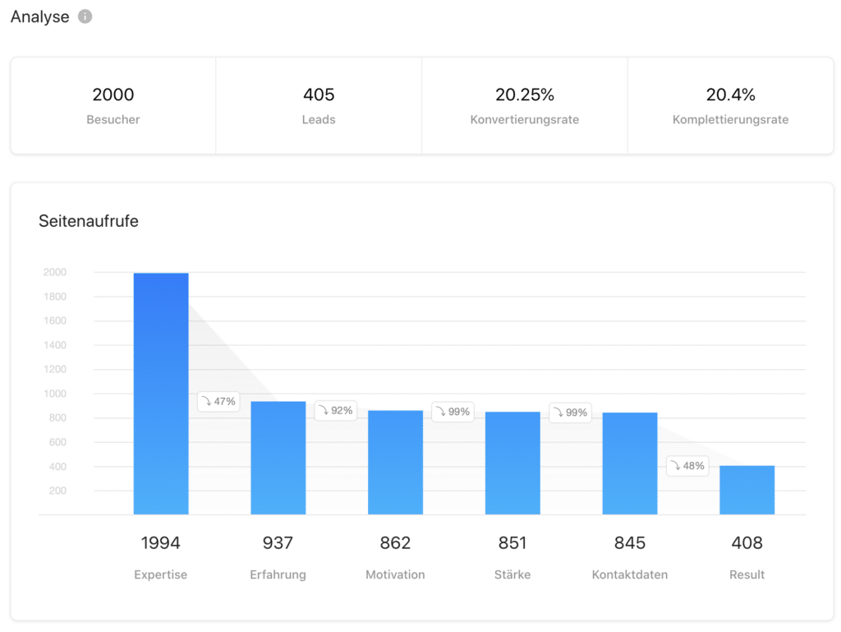Click the 2000 y-axis tick label

pyautogui.click(x=55, y=272)
